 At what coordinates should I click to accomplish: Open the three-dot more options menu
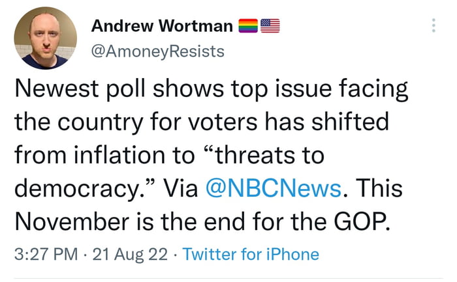(x=432, y=26)
